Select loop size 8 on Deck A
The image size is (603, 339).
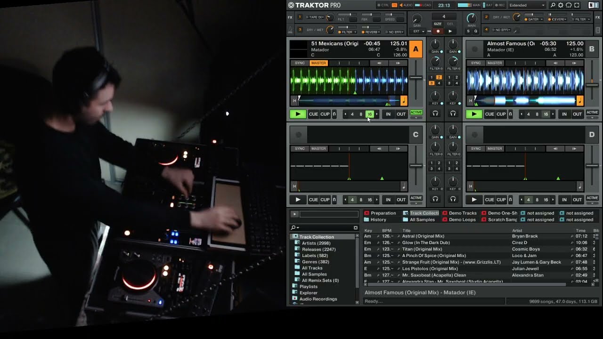361,114
